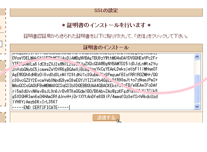Image resolution: width=207 pixels, height=152 pixels.
Task: Click the textarea scroll-down arrow
Action: pyautogui.click(x=197, y=106)
